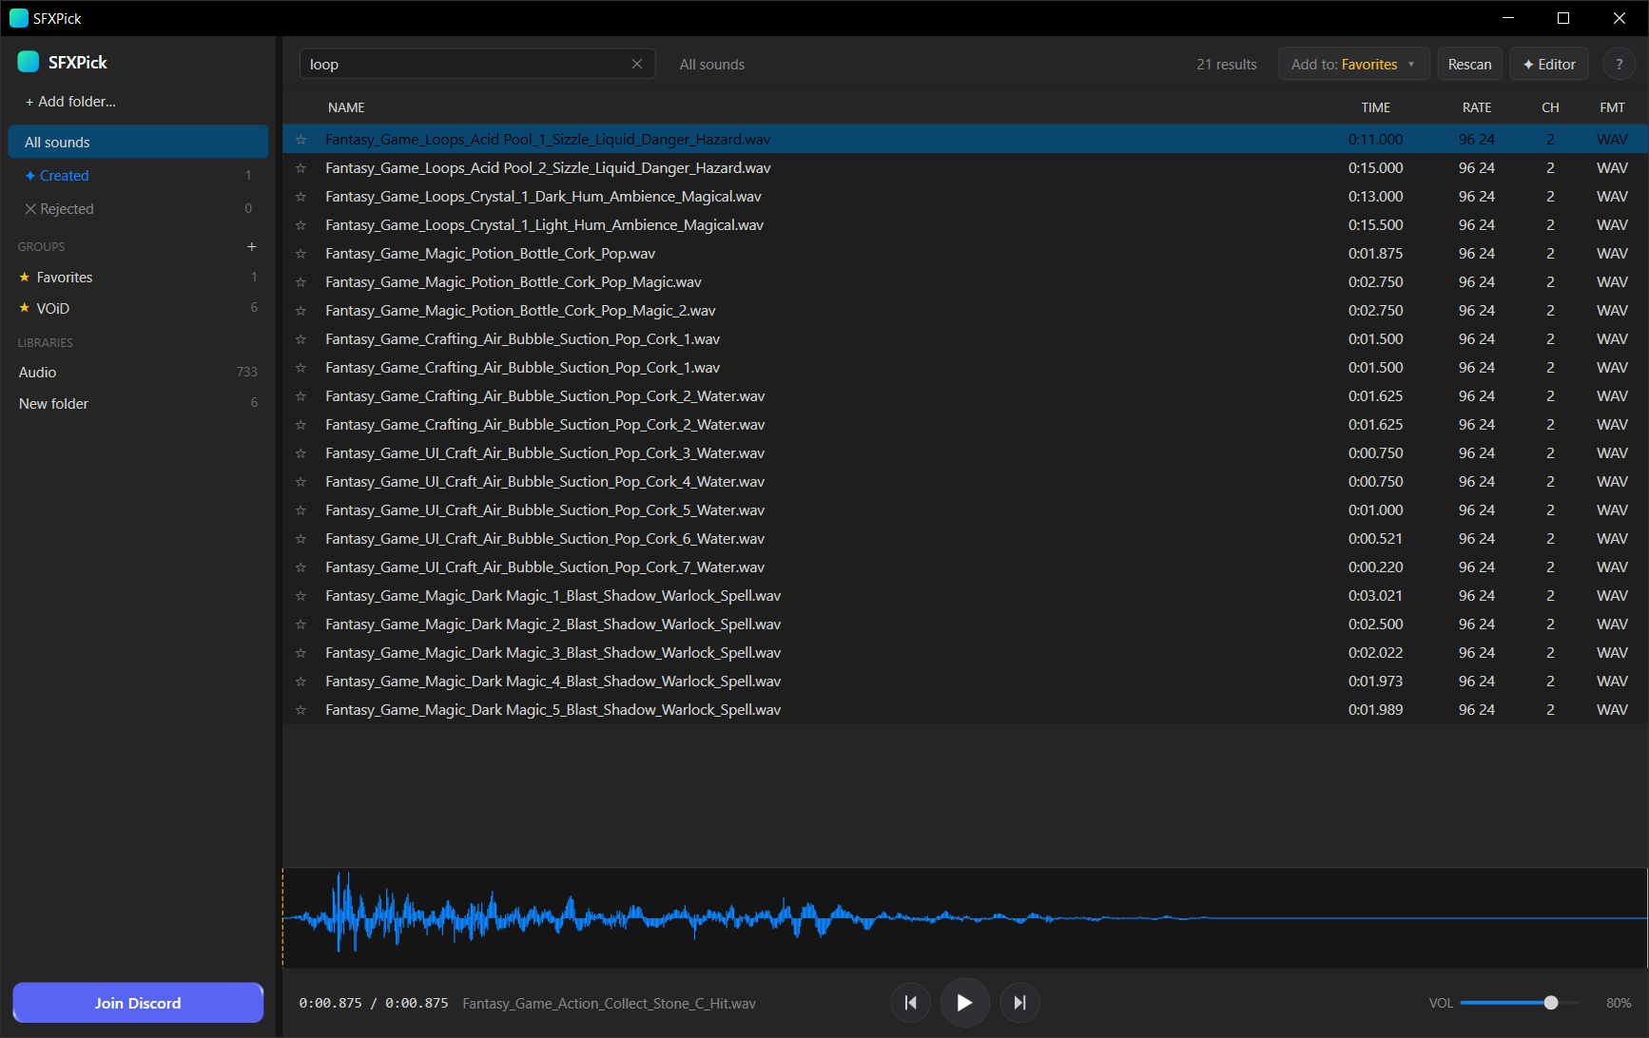
Task: Add a new group with plus icon
Action: [x=252, y=246]
